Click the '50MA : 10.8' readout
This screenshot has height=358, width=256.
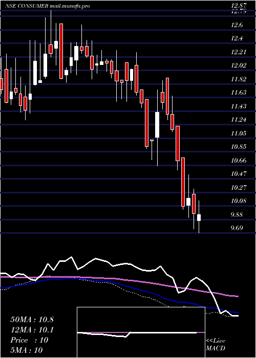pos(32,320)
